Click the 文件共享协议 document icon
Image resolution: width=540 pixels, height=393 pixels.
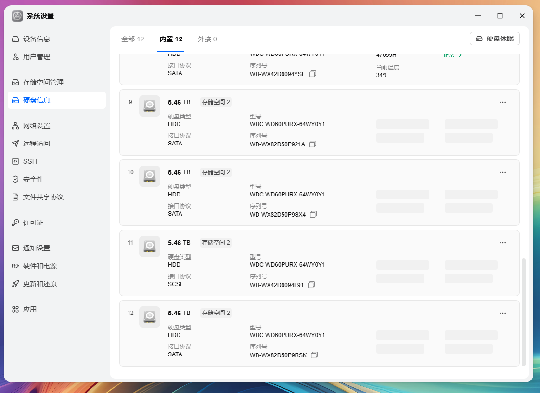[15, 197]
